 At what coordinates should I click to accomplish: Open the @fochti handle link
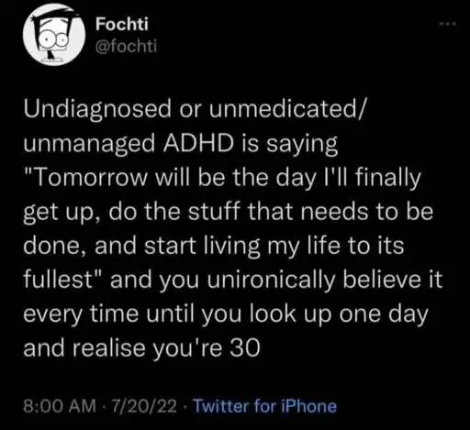pos(126,46)
